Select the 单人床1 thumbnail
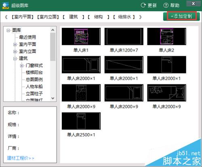This screenshot has width=202, height=167. [81, 36]
